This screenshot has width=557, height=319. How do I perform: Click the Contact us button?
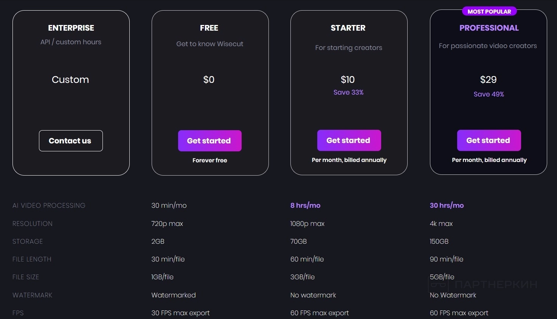[x=71, y=141]
